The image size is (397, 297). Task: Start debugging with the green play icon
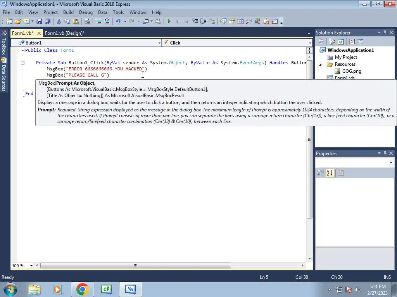(x=169, y=22)
